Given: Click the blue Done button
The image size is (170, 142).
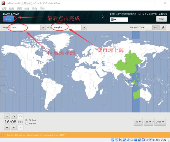Looking at the screenshot, I should [8, 19].
